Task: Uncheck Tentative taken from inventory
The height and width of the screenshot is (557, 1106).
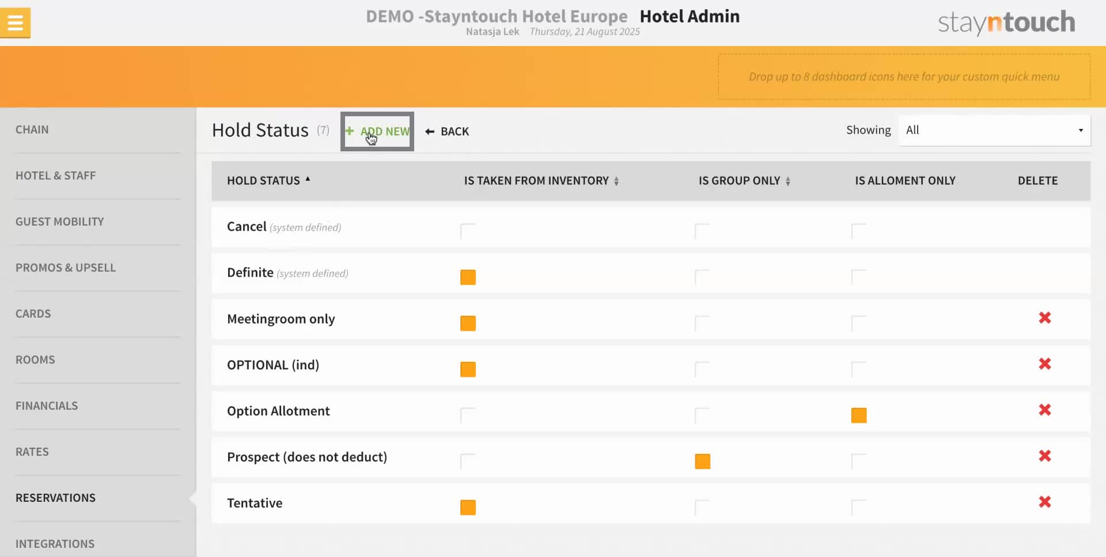Action: click(468, 508)
